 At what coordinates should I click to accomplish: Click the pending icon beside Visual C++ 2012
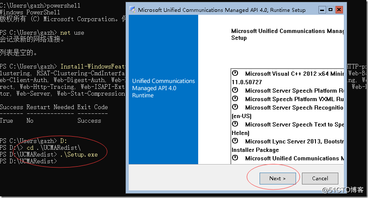point(235,73)
